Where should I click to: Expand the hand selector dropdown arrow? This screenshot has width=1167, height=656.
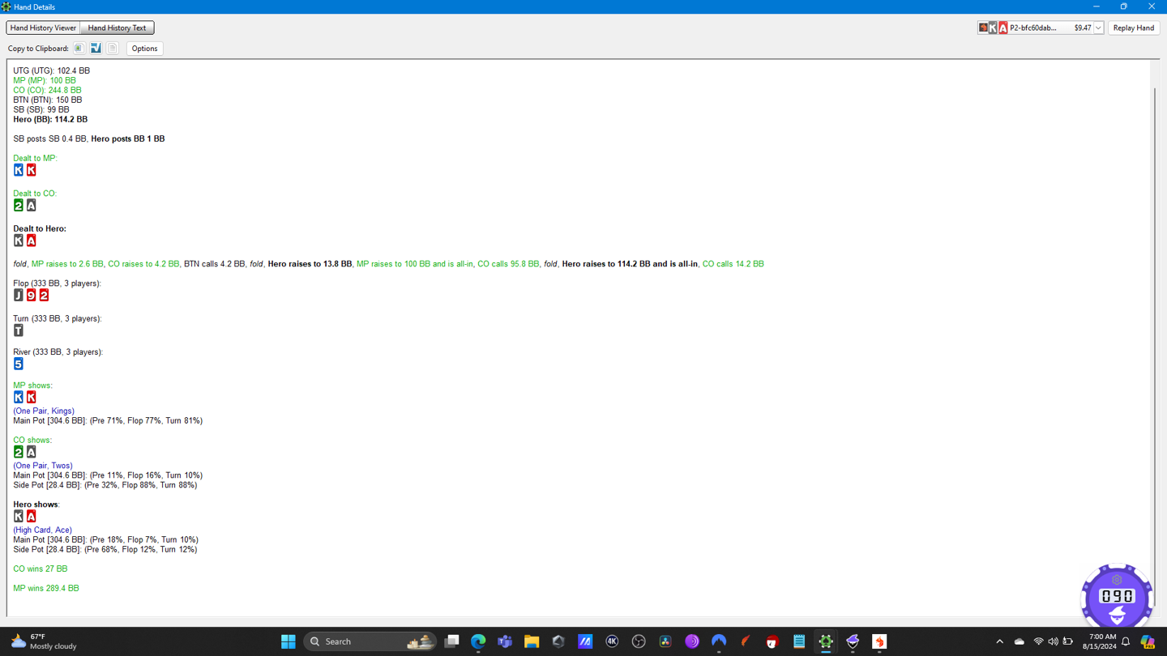pyautogui.click(x=1098, y=28)
